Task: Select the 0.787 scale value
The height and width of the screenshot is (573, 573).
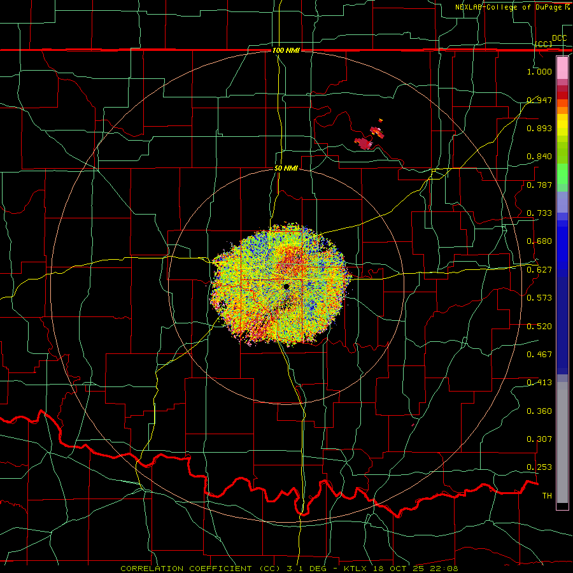Action: point(539,185)
